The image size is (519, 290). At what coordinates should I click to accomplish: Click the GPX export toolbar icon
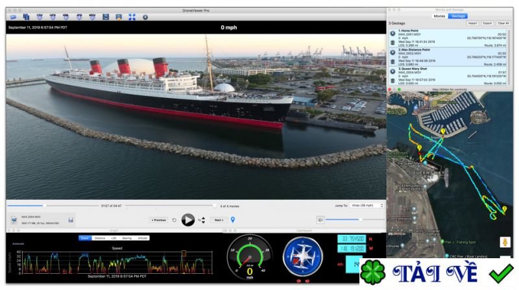(53, 17)
